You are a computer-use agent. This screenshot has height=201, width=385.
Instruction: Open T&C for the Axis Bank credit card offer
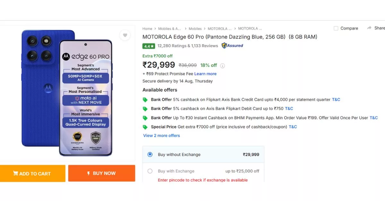pos(336,100)
